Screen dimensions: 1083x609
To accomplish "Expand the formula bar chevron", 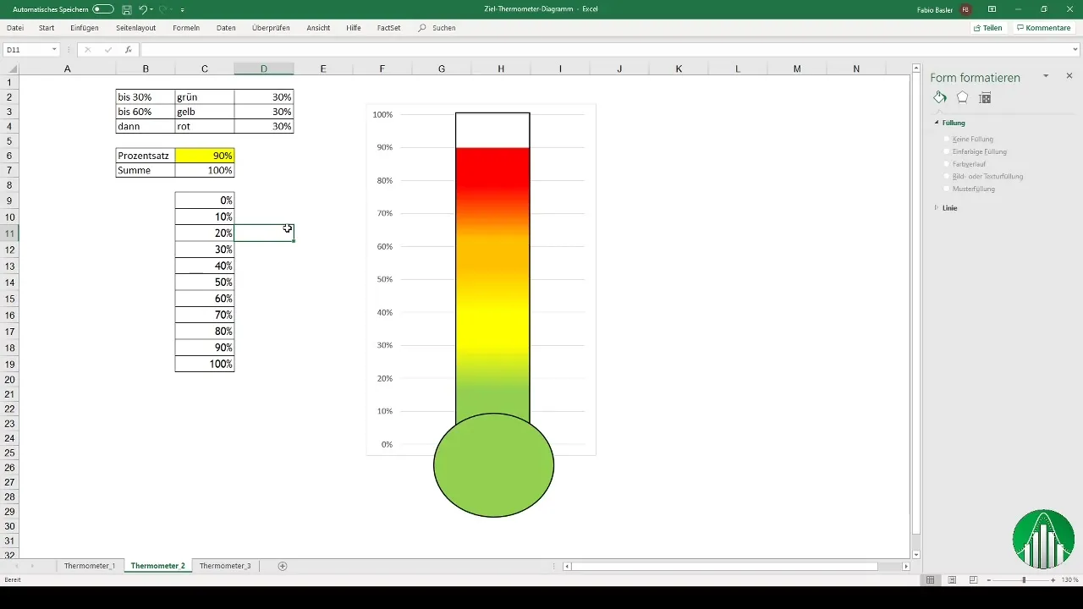I will [1075, 50].
